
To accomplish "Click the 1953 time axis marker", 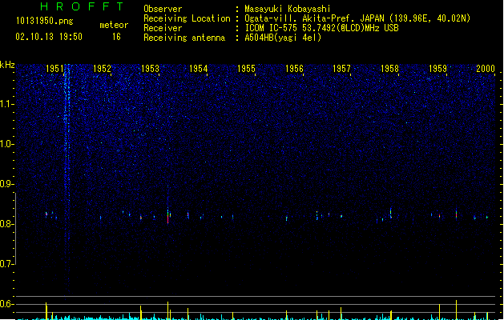I will tap(150, 69).
